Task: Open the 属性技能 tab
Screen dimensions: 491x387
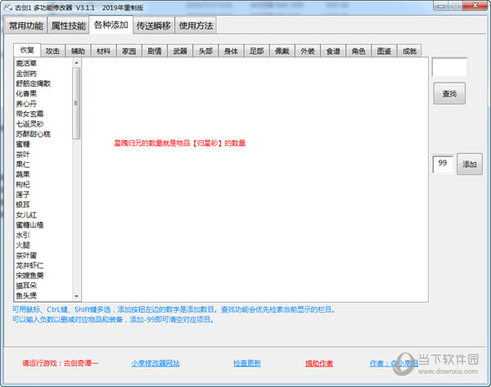Action: coord(68,25)
